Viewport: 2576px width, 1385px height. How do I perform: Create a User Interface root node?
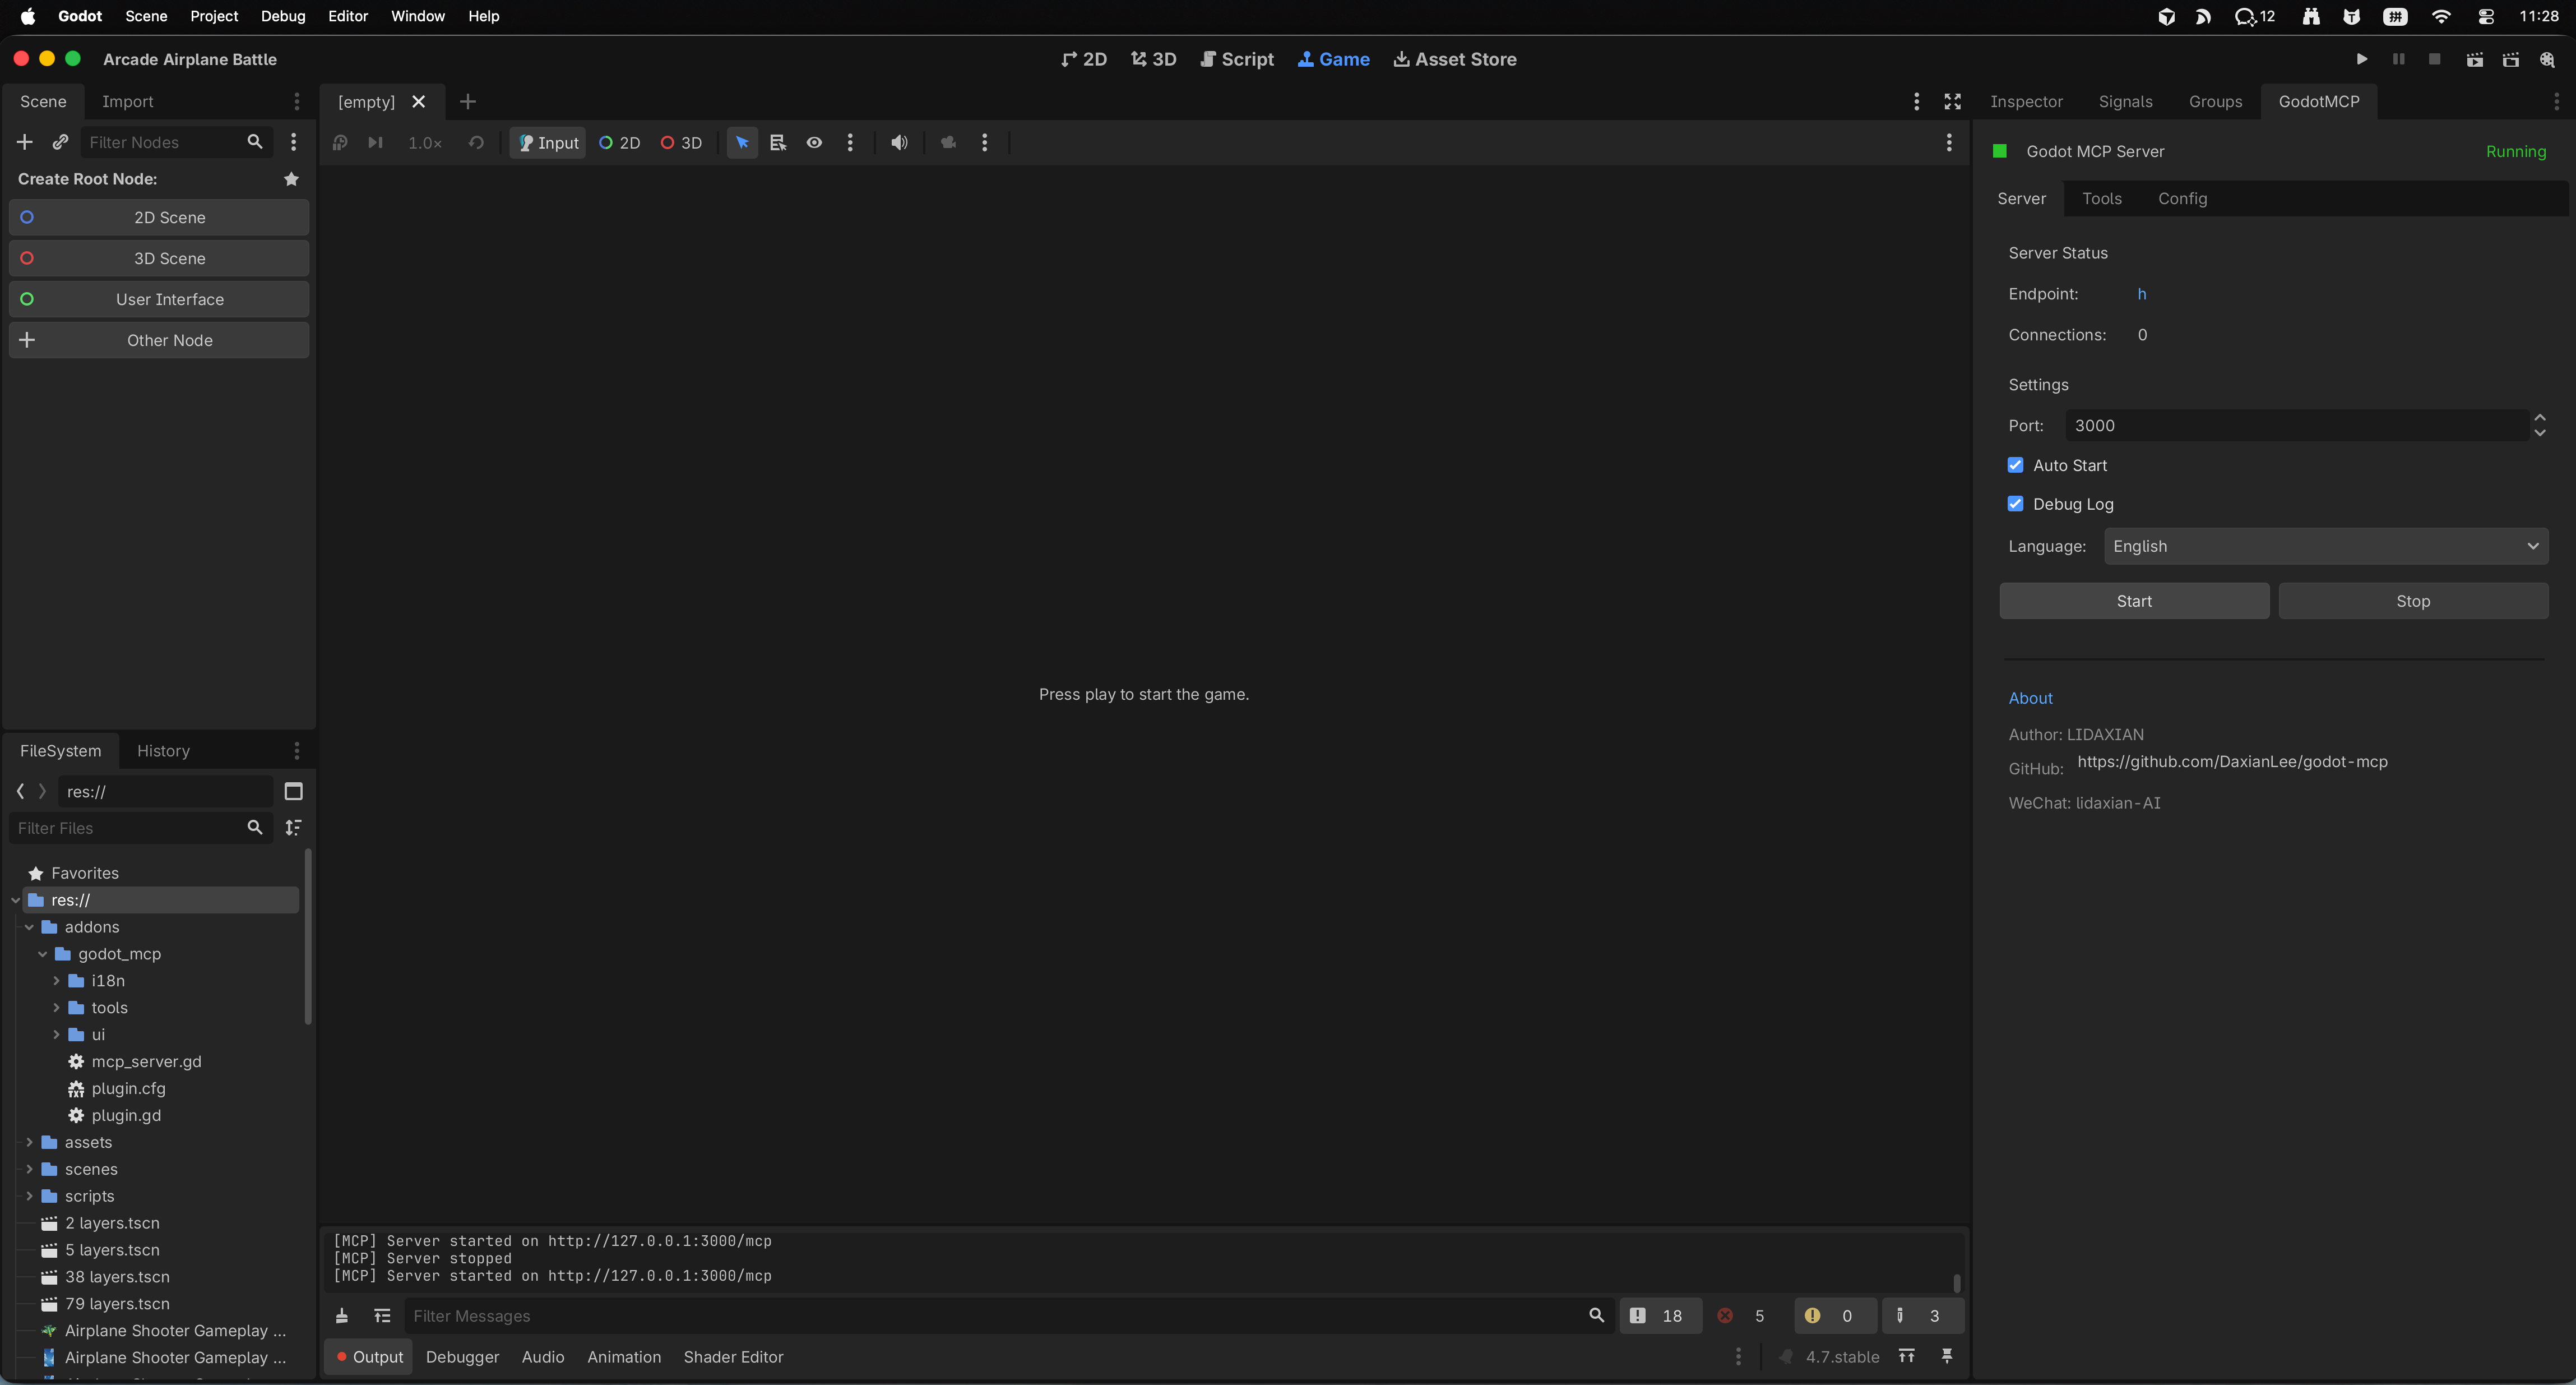tap(159, 299)
